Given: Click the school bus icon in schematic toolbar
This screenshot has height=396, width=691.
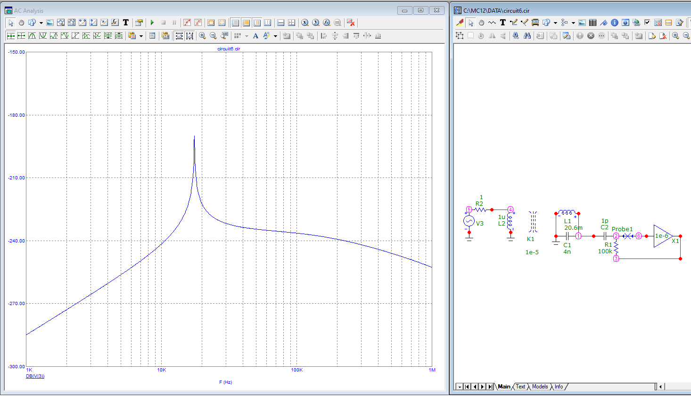Looking at the screenshot, I should pyautogui.click(x=535, y=22).
